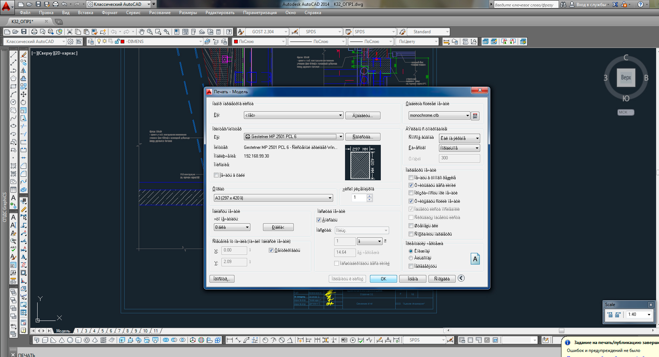The image size is (659, 357).
Task: Select the Move tool in Modify toolbar
Action: point(23,94)
